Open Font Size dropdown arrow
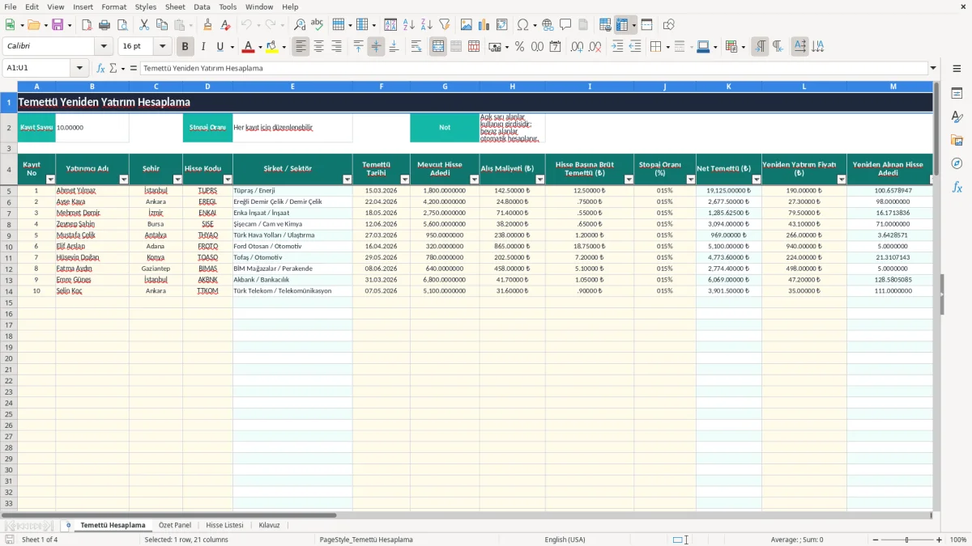972x546 pixels. [x=163, y=47]
